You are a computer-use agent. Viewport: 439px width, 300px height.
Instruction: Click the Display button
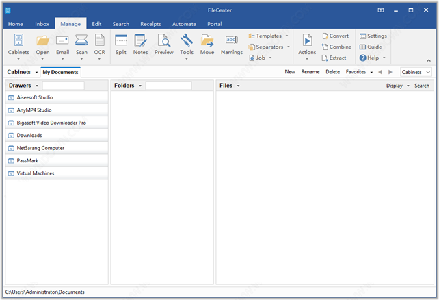pyautogui.click(x=394, y=86)
